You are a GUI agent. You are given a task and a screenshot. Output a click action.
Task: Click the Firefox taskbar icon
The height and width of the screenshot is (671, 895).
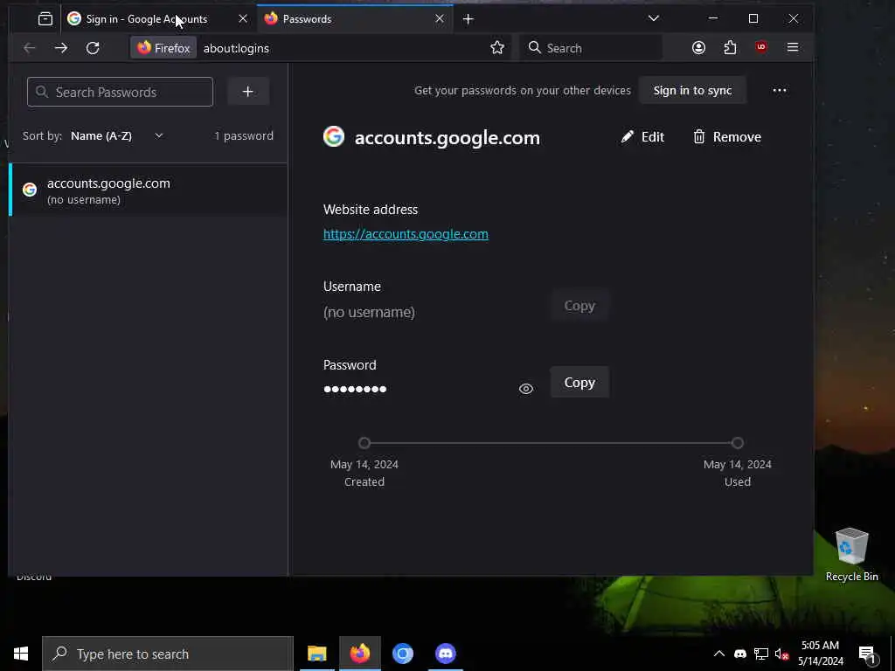click(359, 654)
